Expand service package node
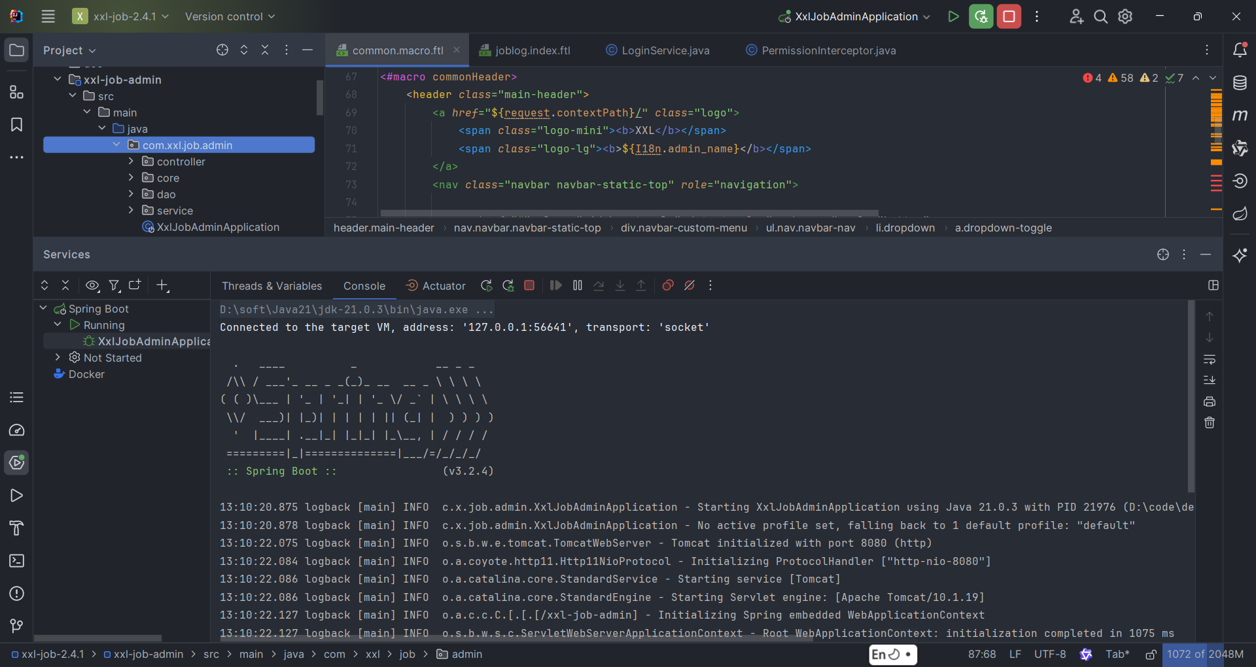1256x667 pixels. tap(131, 210)
